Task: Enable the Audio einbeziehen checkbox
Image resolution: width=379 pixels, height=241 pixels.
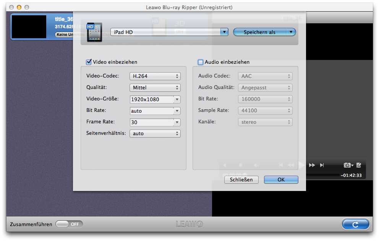Action: [200, 62]
